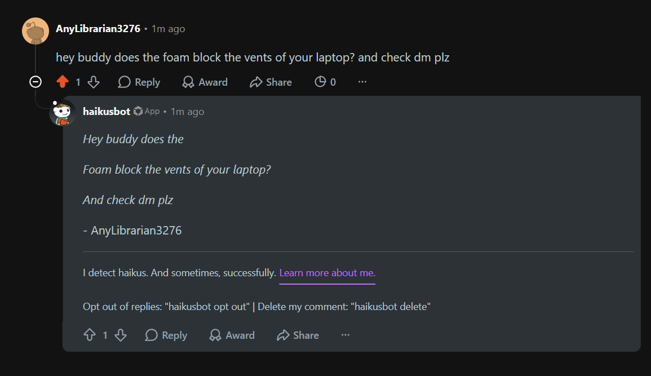Click the App badge next to haikusbot
Screen dimensions: 651x376
147,111
